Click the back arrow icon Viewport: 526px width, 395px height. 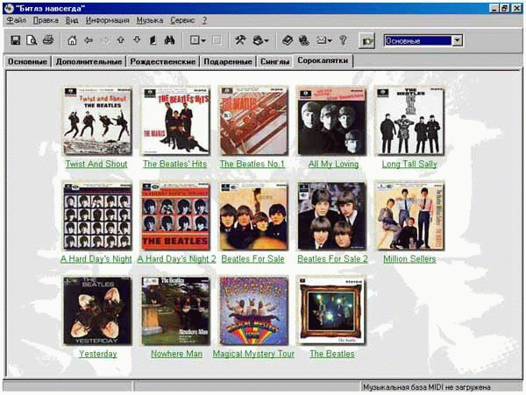(89, 40)
